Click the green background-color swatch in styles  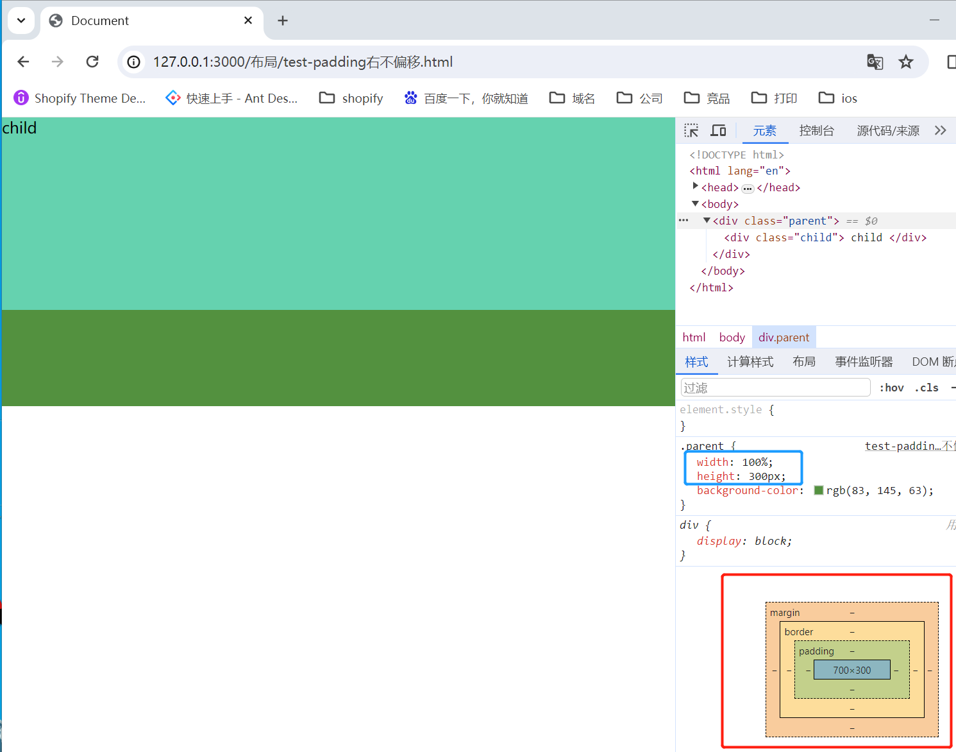818,490
